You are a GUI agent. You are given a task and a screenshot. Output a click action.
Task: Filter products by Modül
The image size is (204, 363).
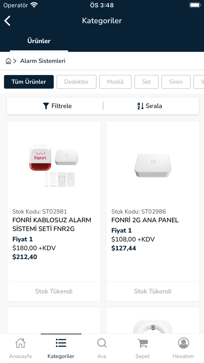tap(115, 82)
